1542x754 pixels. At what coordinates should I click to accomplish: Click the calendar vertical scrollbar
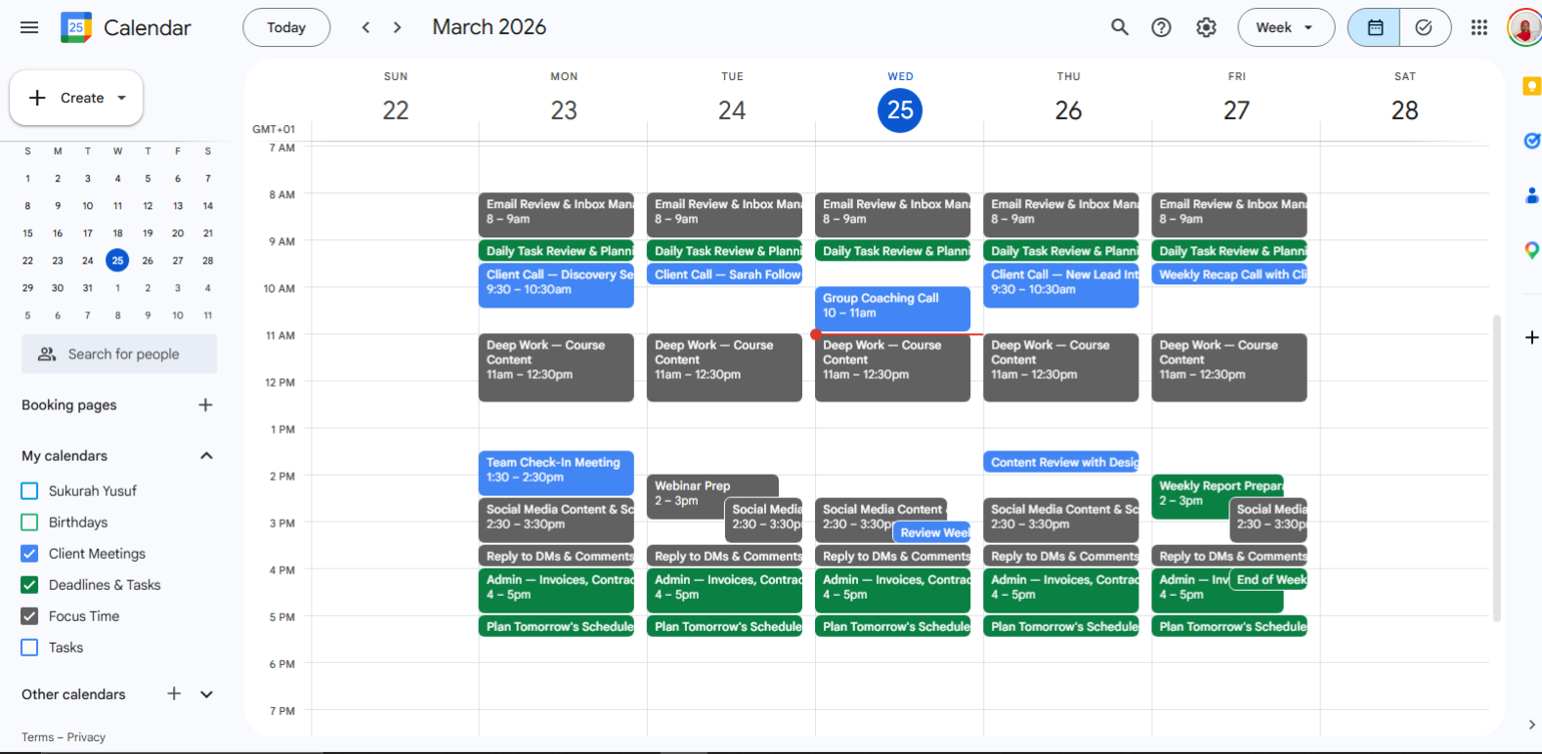(x=1496, y=468)
